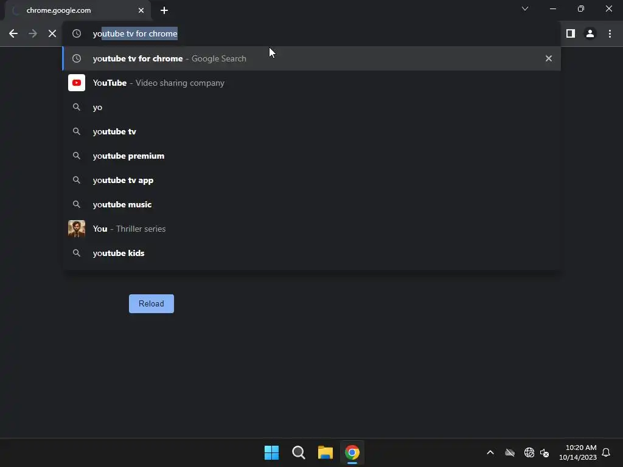Viewport: 623px width, 467px height.
Task: Select the 'yo' search suggestion
Action: (311, 107)
